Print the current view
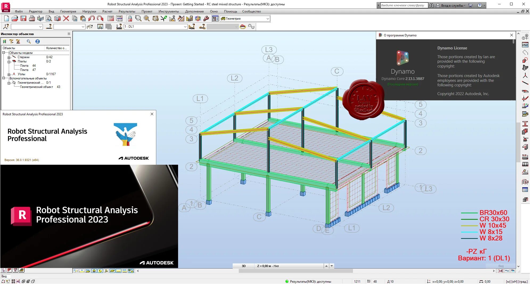 [32, 18]
